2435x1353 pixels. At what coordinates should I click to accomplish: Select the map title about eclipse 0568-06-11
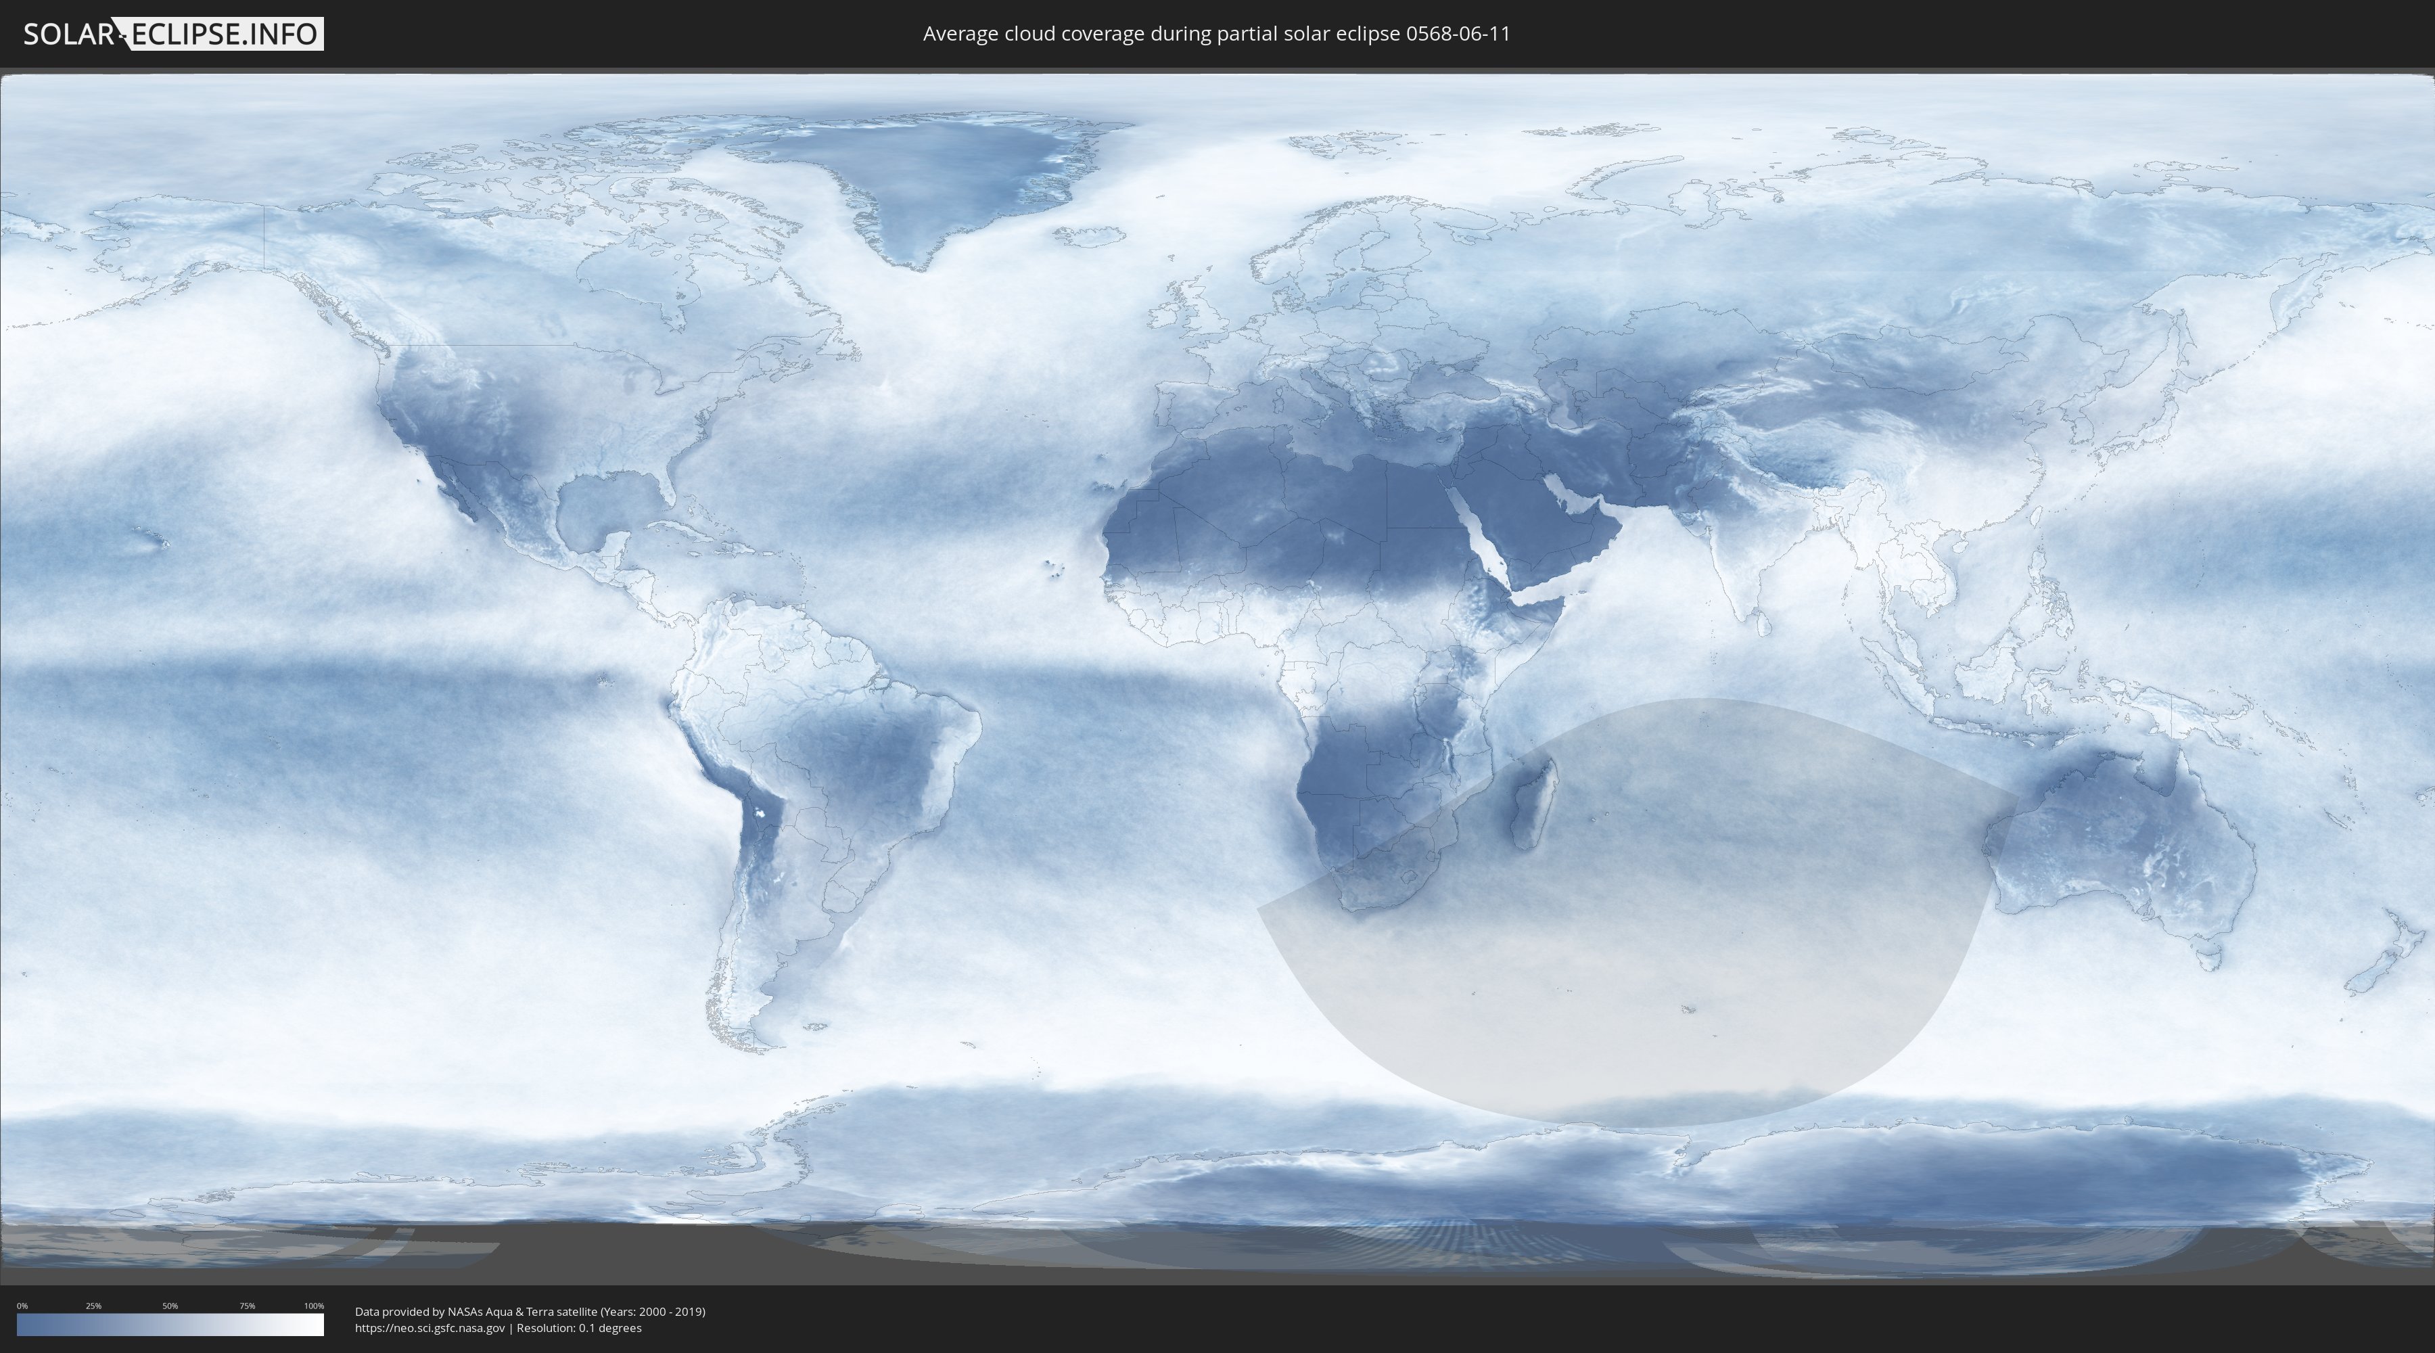tap(1217, 34)
